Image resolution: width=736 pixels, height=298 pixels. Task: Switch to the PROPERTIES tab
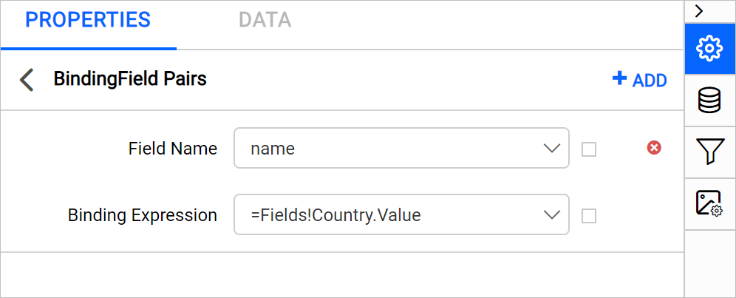88,20
